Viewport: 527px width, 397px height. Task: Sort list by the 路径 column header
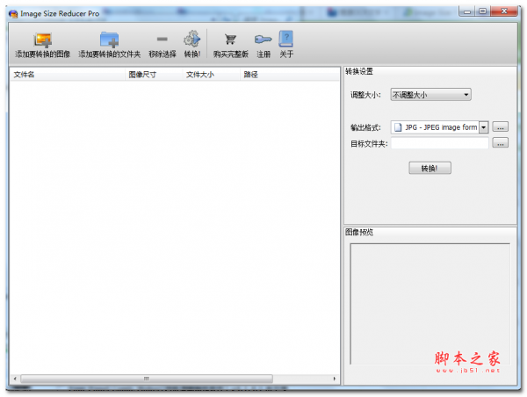(x=289, y=75)
